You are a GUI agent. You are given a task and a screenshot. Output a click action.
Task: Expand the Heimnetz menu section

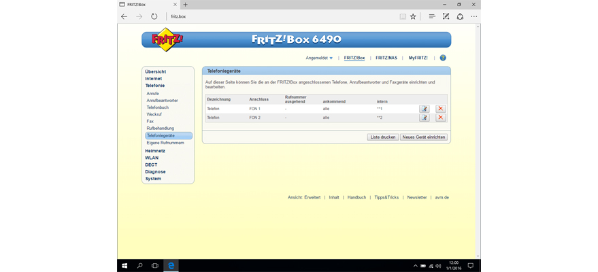pos(155,150)
